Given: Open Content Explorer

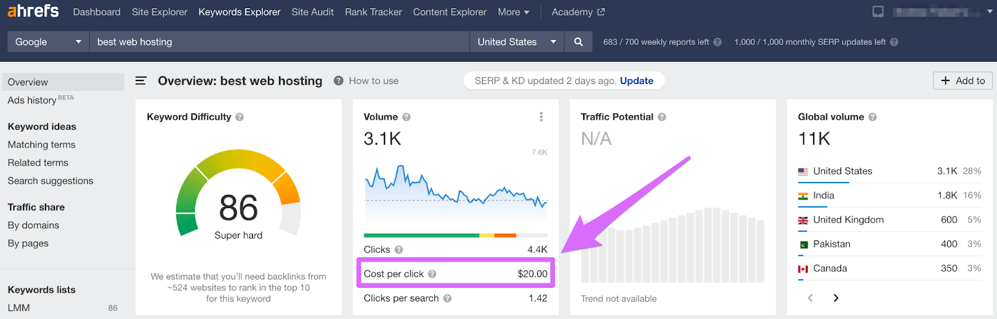Looking at the screenshot, I should coord(450,12).
